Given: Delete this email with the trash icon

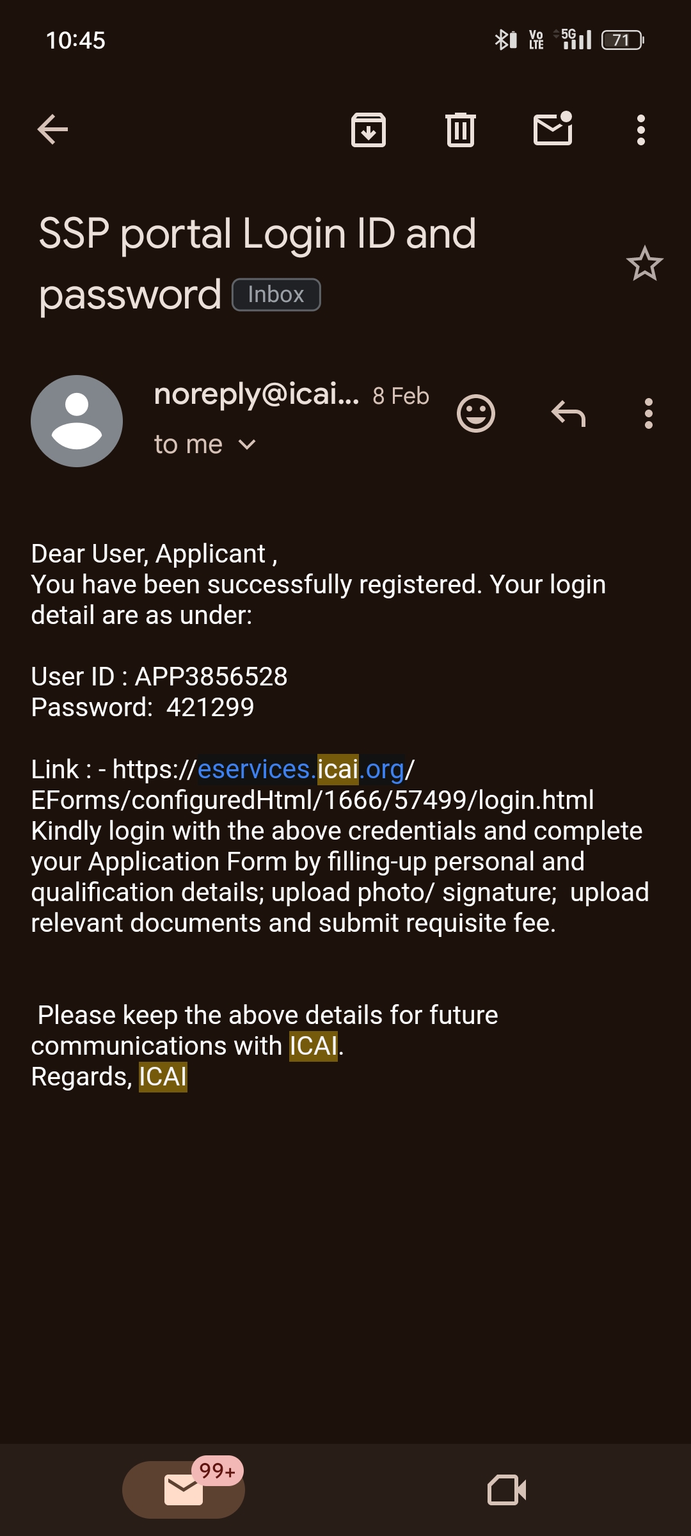Looking at the screenshot, I should pyautogui.click(x=461, y=130).
